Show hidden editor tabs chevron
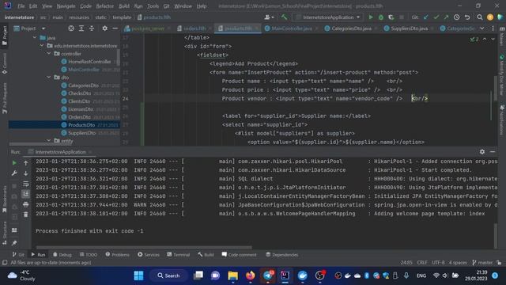Image resolution: width=506 pixels, height=285 pixels. (481, 28)
